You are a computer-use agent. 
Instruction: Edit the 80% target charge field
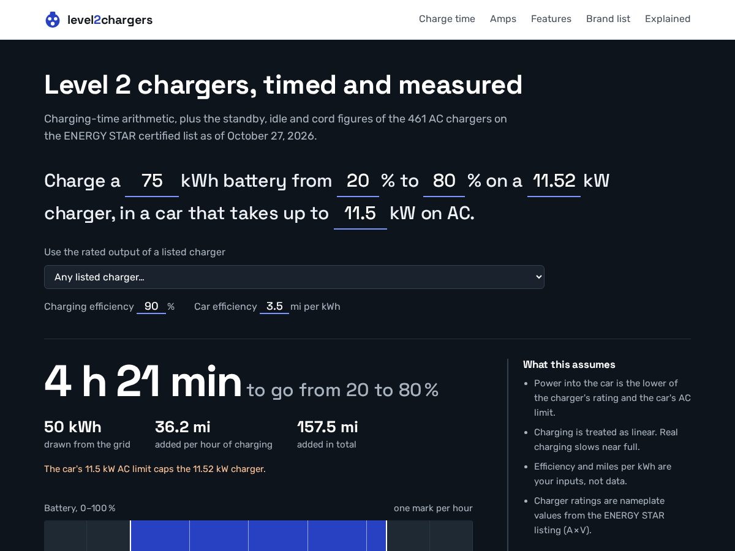(444, 181)
